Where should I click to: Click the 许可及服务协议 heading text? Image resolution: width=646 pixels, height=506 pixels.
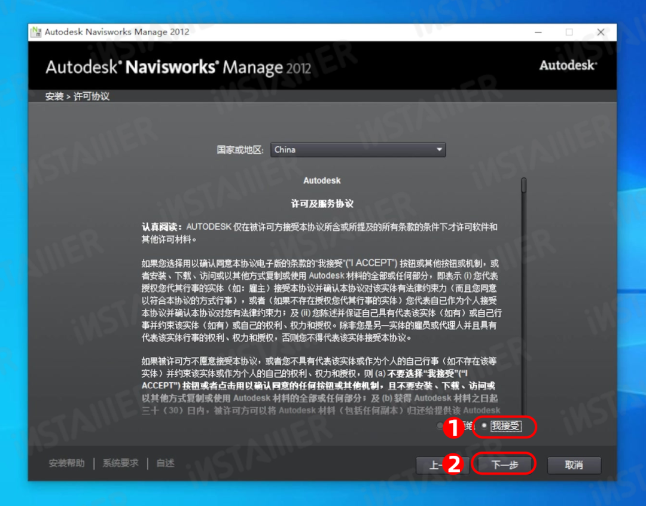tap(322, 203)
